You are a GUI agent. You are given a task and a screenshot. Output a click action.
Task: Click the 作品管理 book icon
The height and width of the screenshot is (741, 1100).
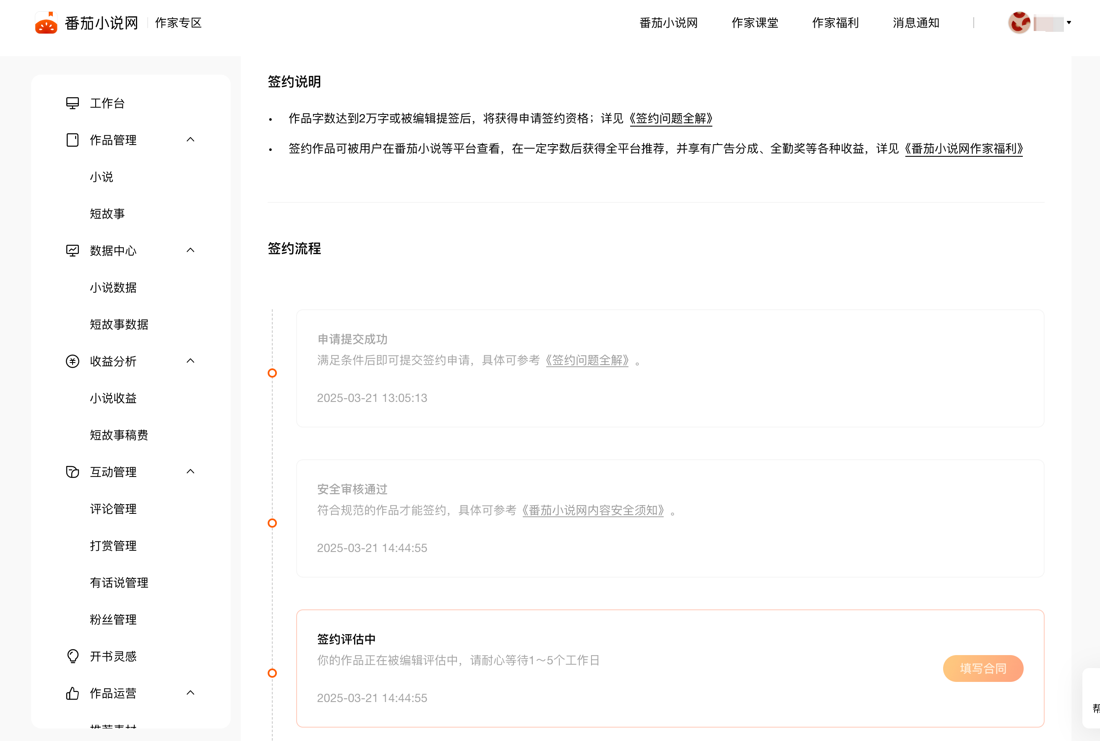coord(72,140)
